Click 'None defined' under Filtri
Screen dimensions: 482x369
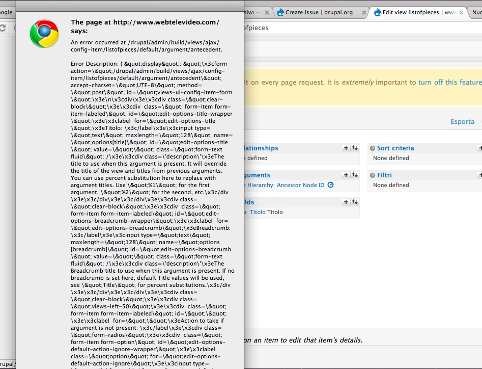391,185
